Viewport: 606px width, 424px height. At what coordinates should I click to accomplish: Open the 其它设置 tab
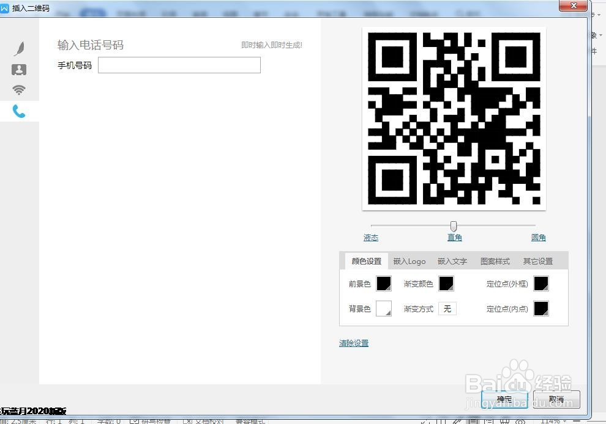click(538, 261)
